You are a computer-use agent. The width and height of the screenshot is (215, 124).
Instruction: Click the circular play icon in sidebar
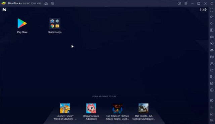(212, 44)
